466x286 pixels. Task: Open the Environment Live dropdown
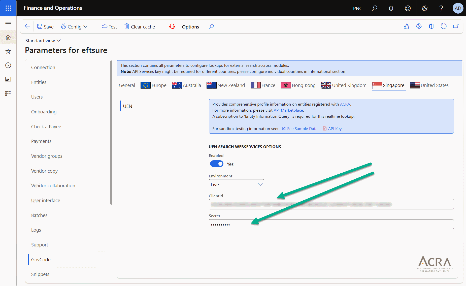click(236, 184)
